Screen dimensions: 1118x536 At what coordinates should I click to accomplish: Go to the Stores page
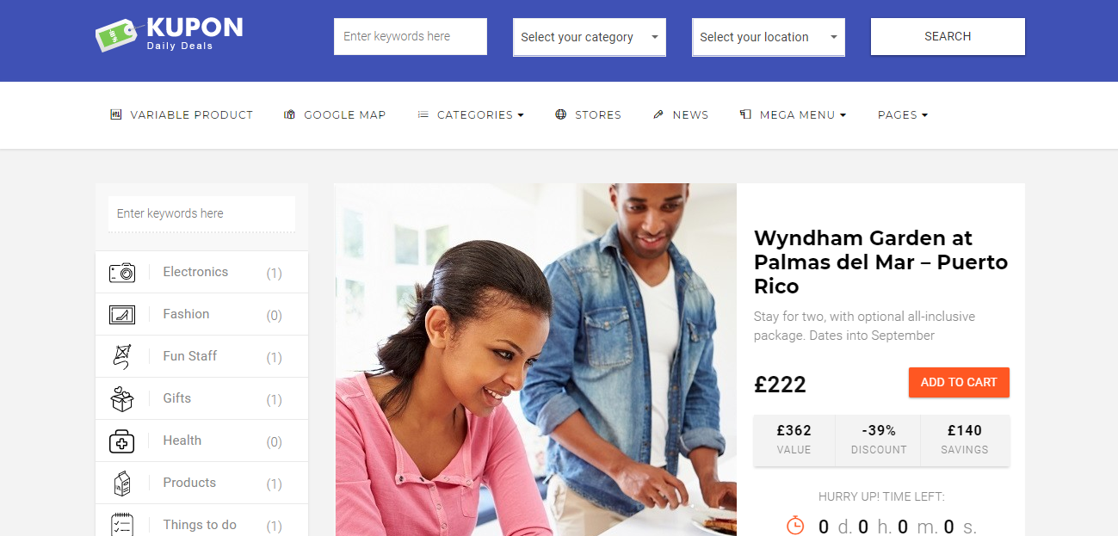588,114
